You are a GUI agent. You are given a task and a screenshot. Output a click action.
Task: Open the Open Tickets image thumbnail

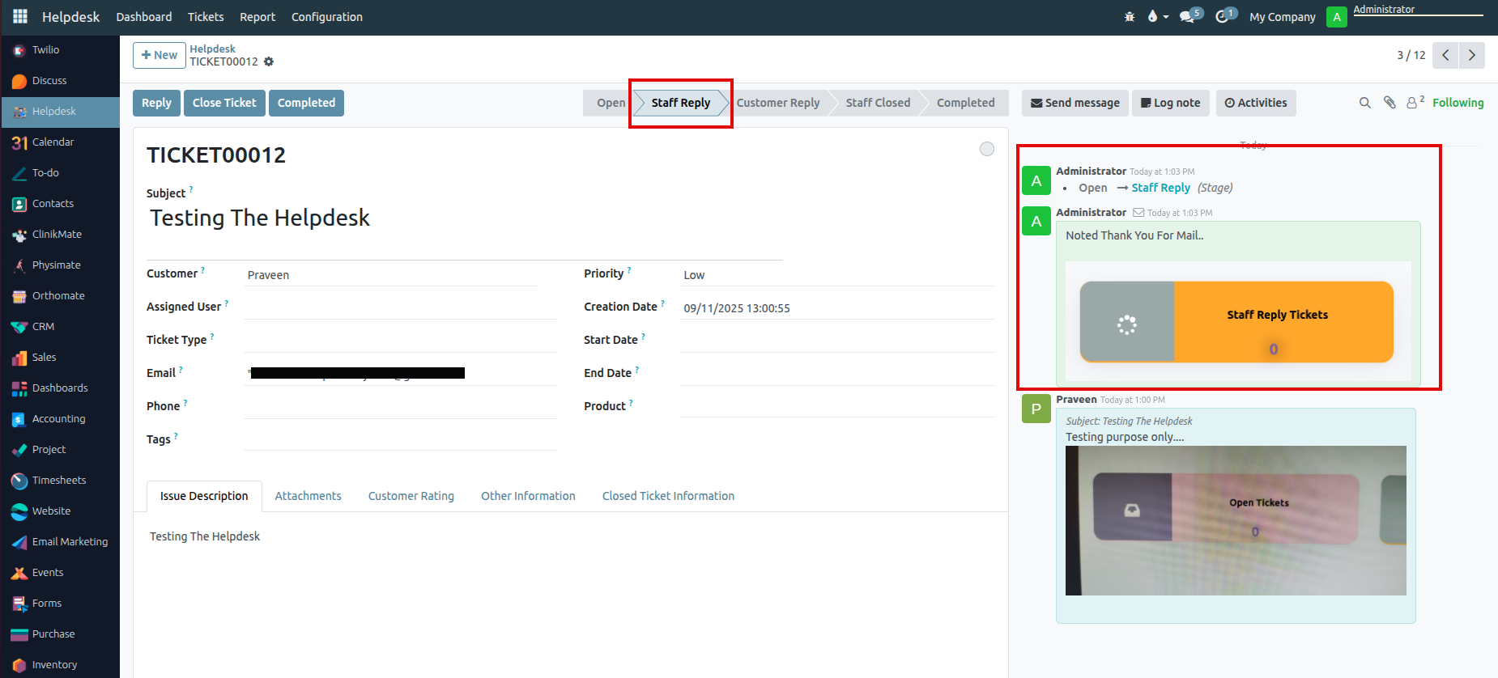pos(1235,520)
